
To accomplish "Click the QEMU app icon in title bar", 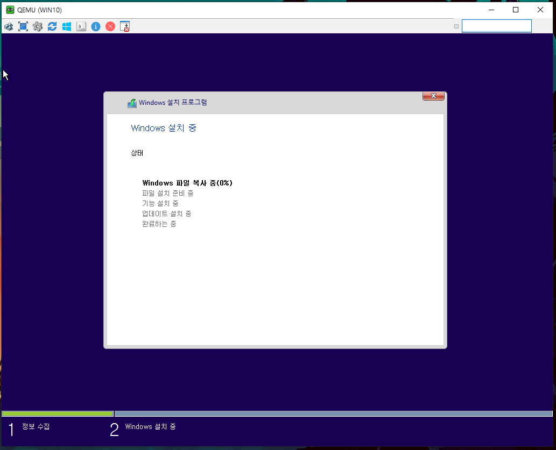I will coord(10,10).
